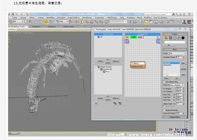The height and width of the screenshot is (140, 197).
Task: Toggle Window/Crossing selection icon
Action: click(40, 22)
